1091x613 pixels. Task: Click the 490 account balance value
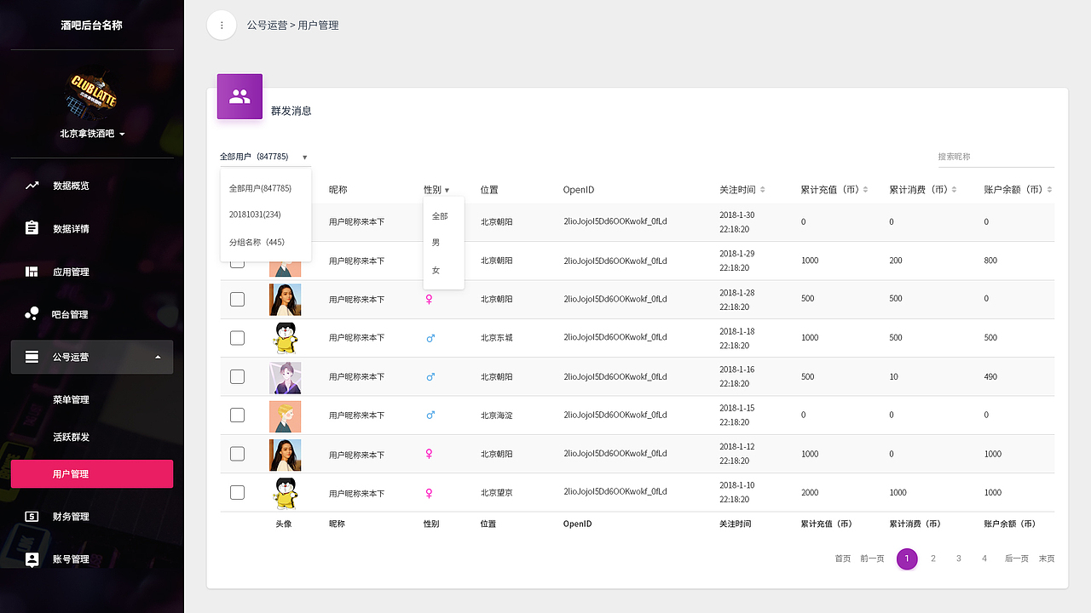click(x=990, y=376)
